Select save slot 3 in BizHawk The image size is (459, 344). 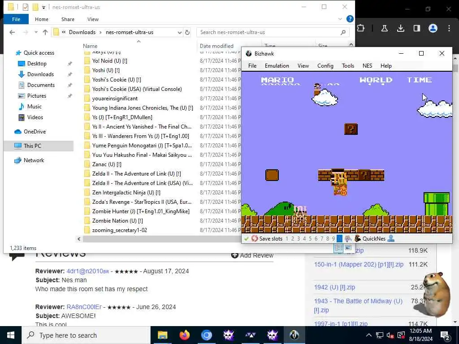pos(299,239)
